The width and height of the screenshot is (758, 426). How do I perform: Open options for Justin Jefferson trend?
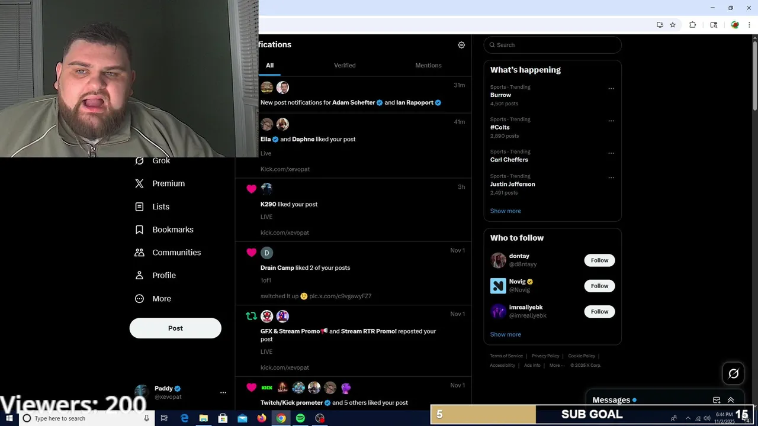[x=611, y=177]
